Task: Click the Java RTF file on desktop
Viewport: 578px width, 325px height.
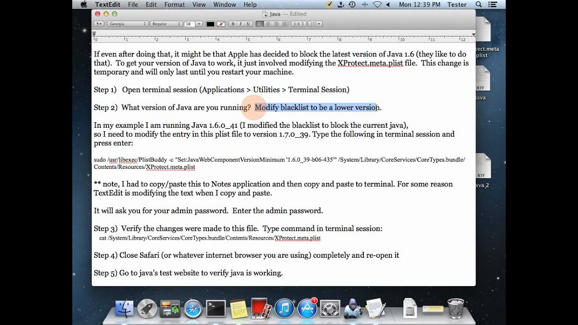Action: tap(482, 84)
